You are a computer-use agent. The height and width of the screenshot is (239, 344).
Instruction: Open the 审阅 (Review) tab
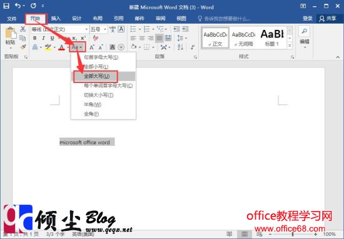click(x=160, y=19)
